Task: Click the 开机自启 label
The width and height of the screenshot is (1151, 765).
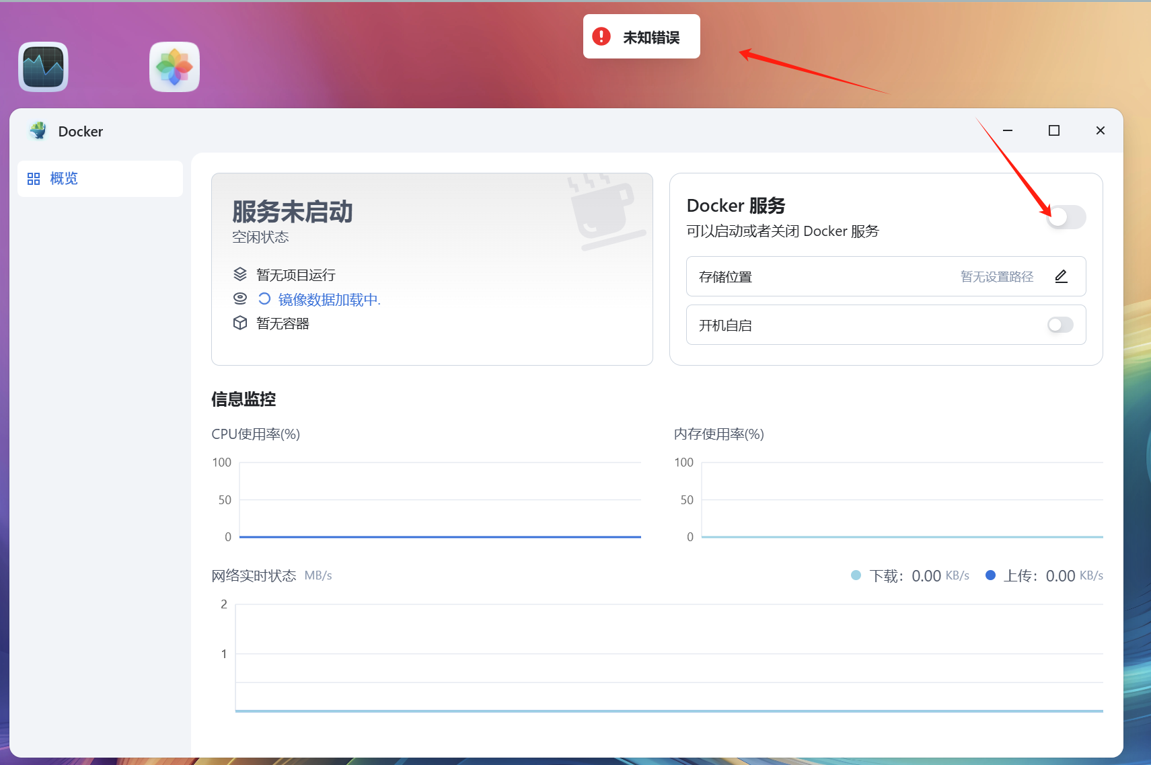Action: tap(725, 325)
